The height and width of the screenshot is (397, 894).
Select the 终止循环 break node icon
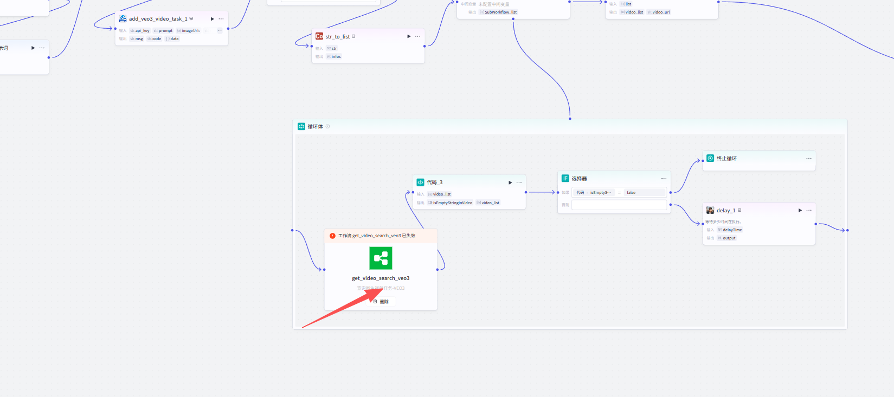[710, 158]
